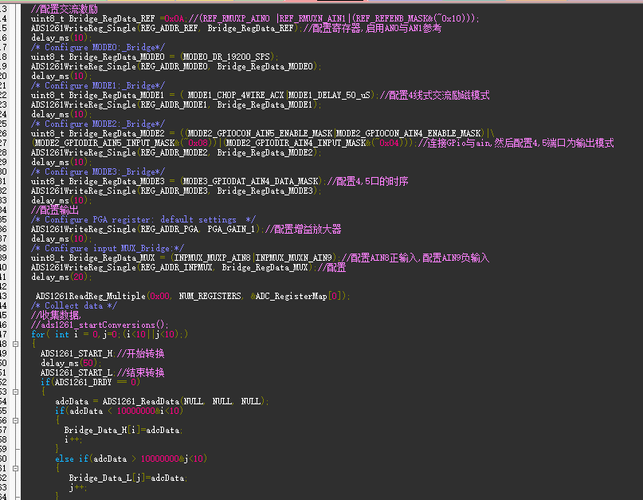Click the ADS1261WriteReg_Single(REG_ADDR_MODE1, ...) line
643x500 pixels.
(176, 104)
